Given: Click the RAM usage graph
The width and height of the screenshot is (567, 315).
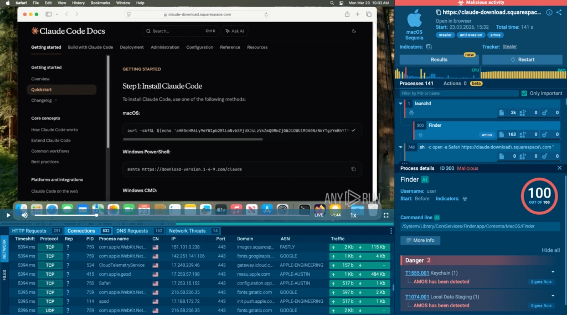Looking at the screenshot, I should [x=523, y=73].
